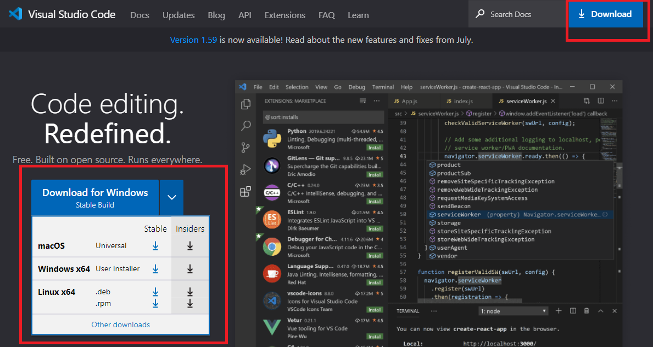Download Linux .rpm Insiders package
The image size is (653, 347).
click(190, 304)
